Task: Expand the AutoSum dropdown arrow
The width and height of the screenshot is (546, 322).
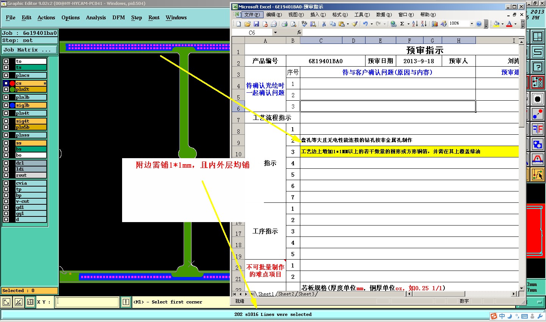Action: [408, 24]
